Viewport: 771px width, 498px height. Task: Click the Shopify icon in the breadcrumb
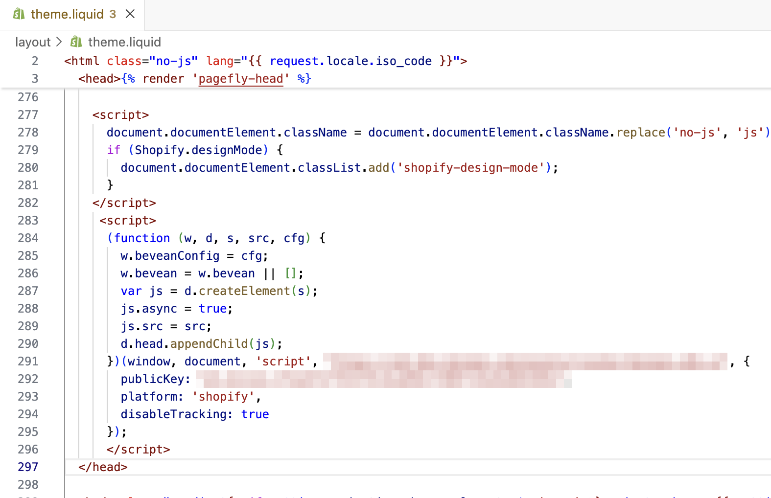[76, 42]
